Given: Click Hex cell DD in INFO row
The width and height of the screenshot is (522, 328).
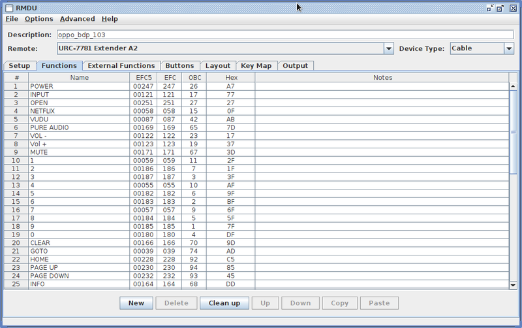Looking at the screenshot, I should 231,284.
